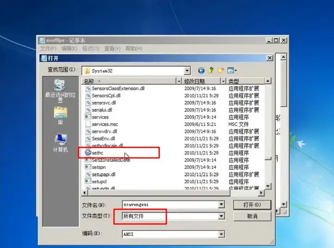
Task: Click the Notepad window vertical scrollbar up arrow
Action: pyautogui.click(x=283, y=57)
